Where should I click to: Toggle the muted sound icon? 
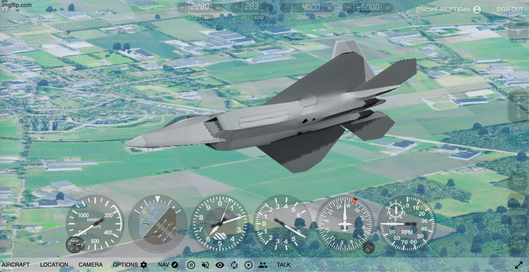(x=205, y=265)
